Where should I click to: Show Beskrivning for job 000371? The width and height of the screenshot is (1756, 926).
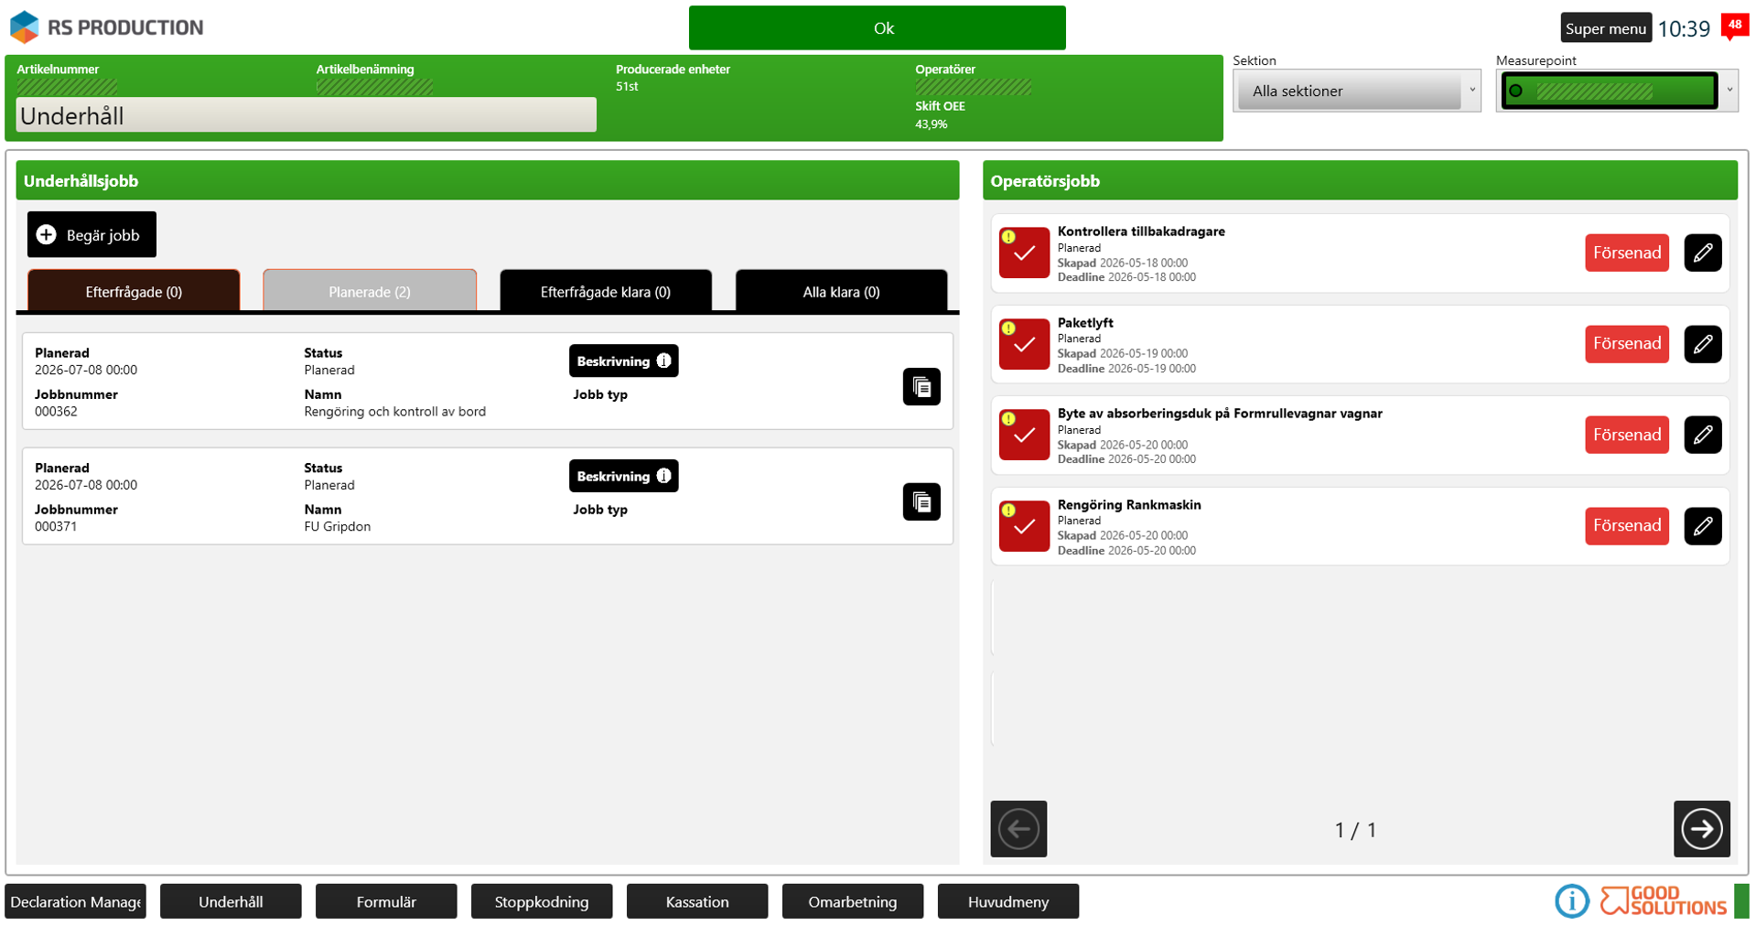pyautogui.click(x=623, y=476)
